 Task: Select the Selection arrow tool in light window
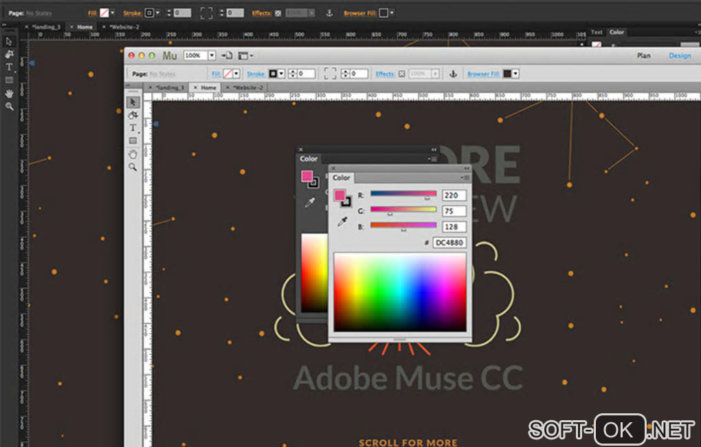pyautogui.click(x=133, y=102)
